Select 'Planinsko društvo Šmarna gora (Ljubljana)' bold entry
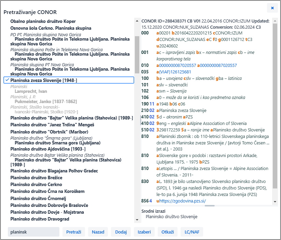This screenshot has height=240, width=281. (57, 143)
